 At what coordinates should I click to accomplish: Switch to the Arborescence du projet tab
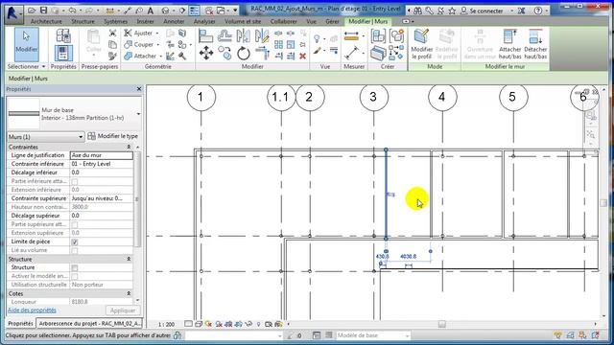click(x=90, y=324)
